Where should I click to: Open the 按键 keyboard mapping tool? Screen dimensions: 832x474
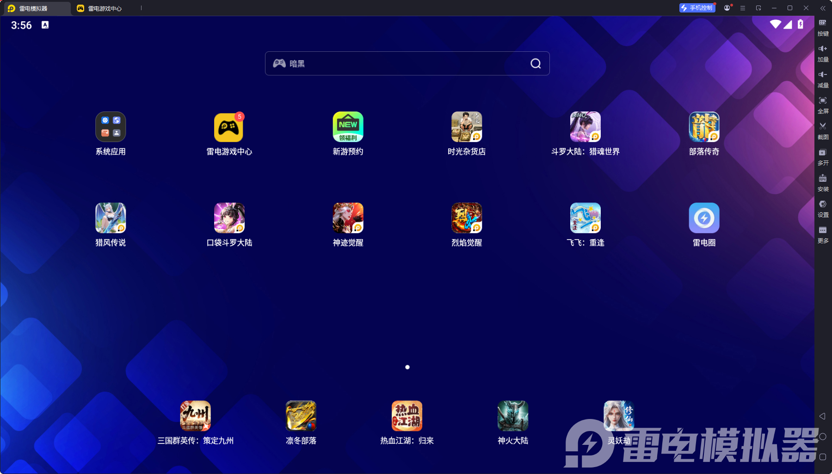pyautogui.click(x=823, y=27)
